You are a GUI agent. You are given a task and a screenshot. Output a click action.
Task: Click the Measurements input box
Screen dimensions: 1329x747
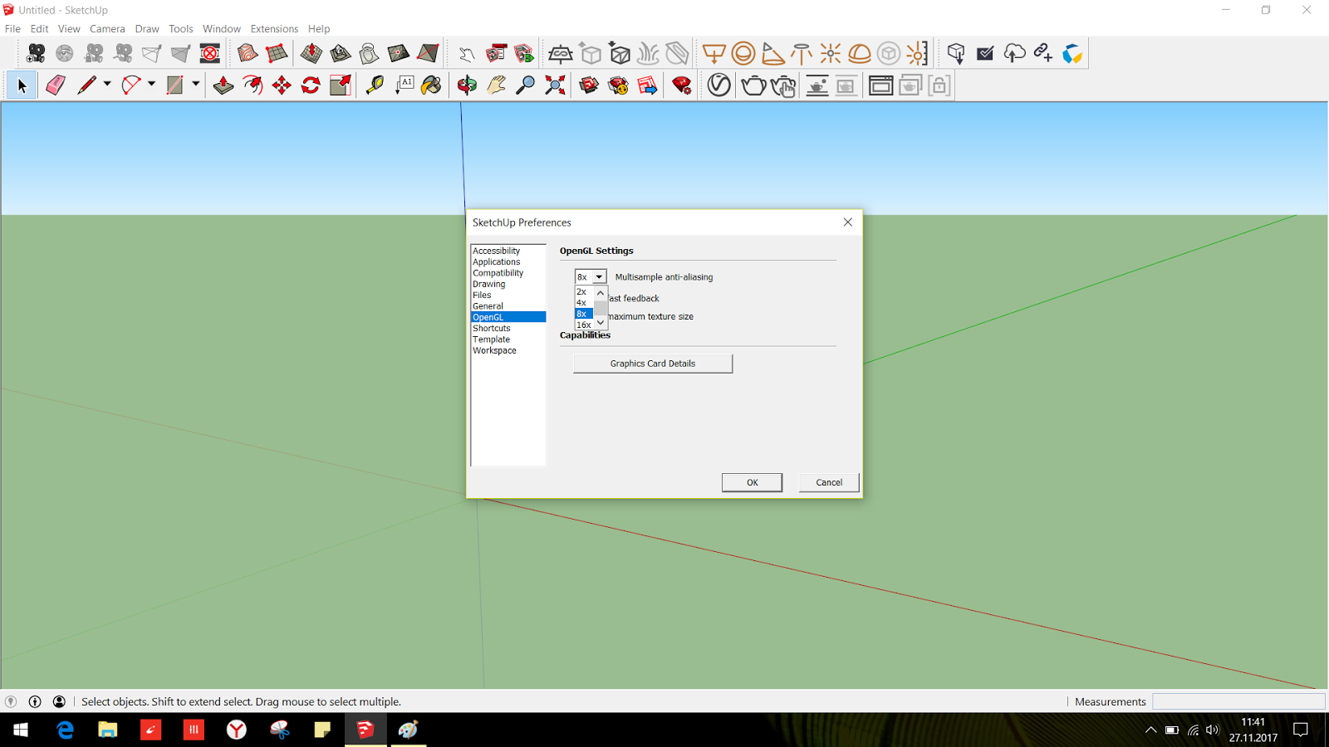[x=1238, y=701]
